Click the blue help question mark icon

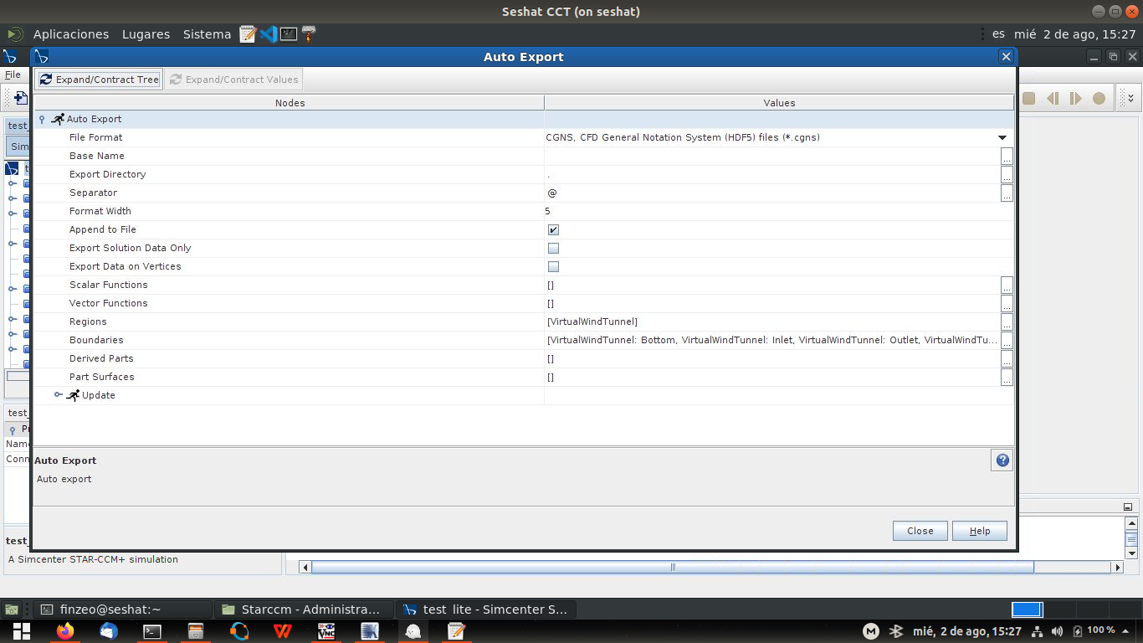click(1002, 460)
